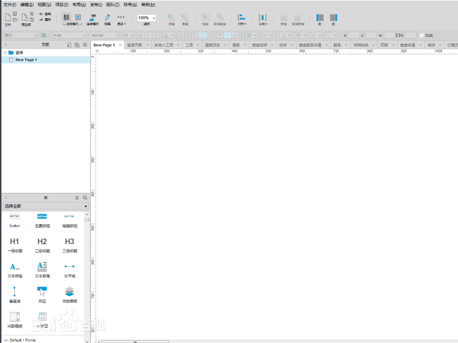Align text right

(x=209, y=35)
